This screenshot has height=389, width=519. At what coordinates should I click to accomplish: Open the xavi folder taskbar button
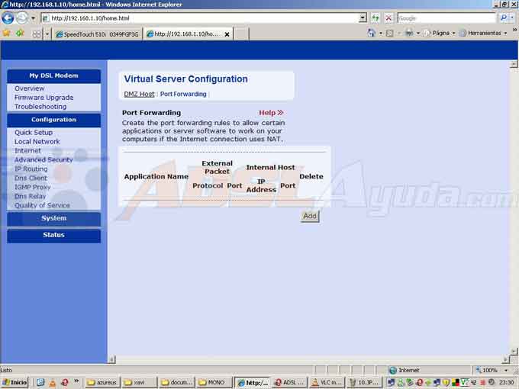[x=139, y=383]
